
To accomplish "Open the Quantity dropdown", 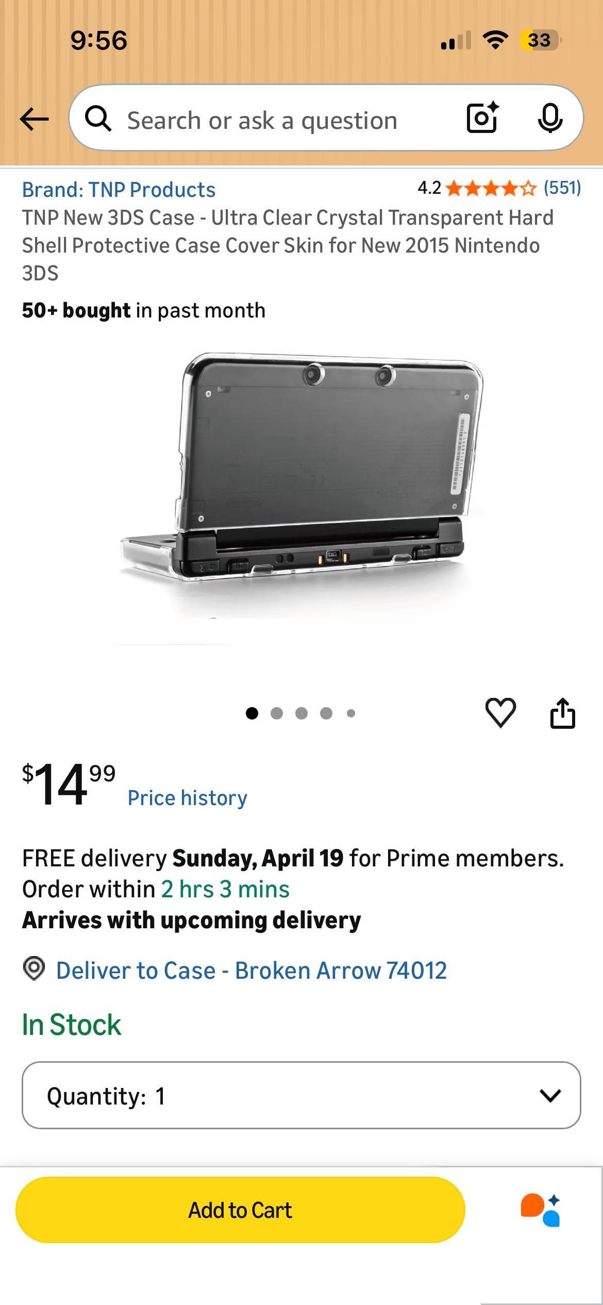I will coord(301,1095).
